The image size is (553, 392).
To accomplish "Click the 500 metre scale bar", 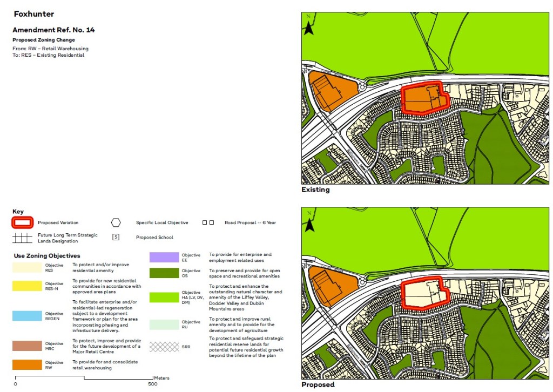I will [84, 378].
